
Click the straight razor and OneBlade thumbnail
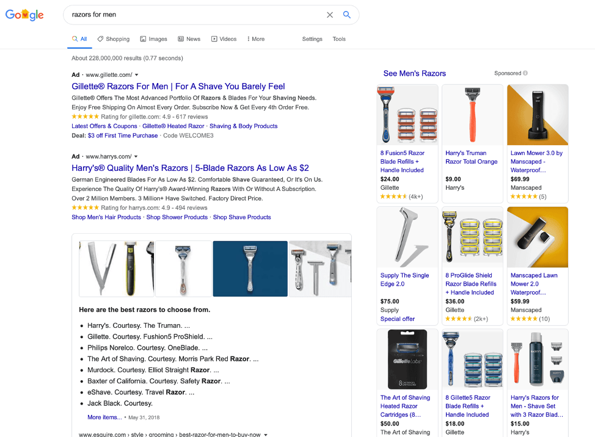(117, 269)
